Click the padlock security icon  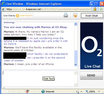pyautogui.click(x=95, y=9)
